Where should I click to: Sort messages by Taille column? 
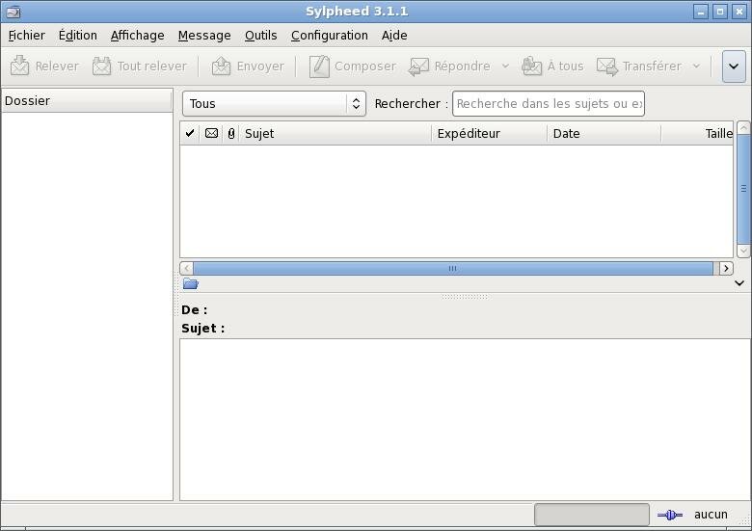(x=697, y=133)
